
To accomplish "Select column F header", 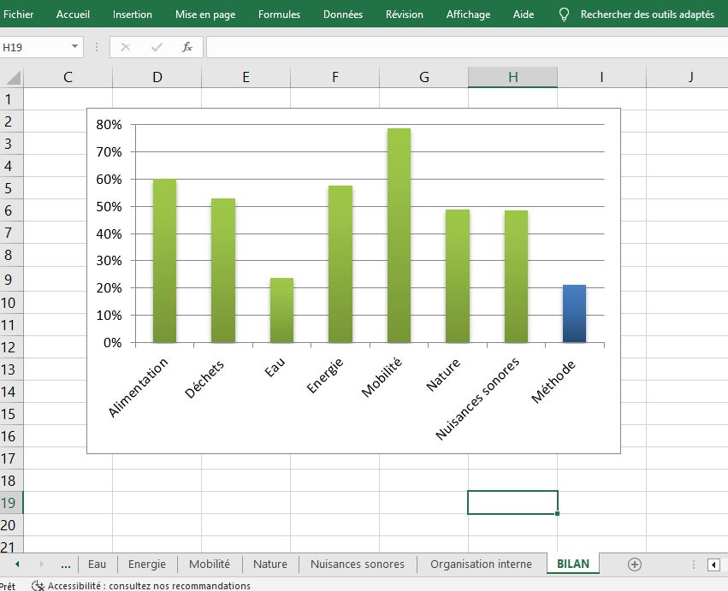I will 335,77.
